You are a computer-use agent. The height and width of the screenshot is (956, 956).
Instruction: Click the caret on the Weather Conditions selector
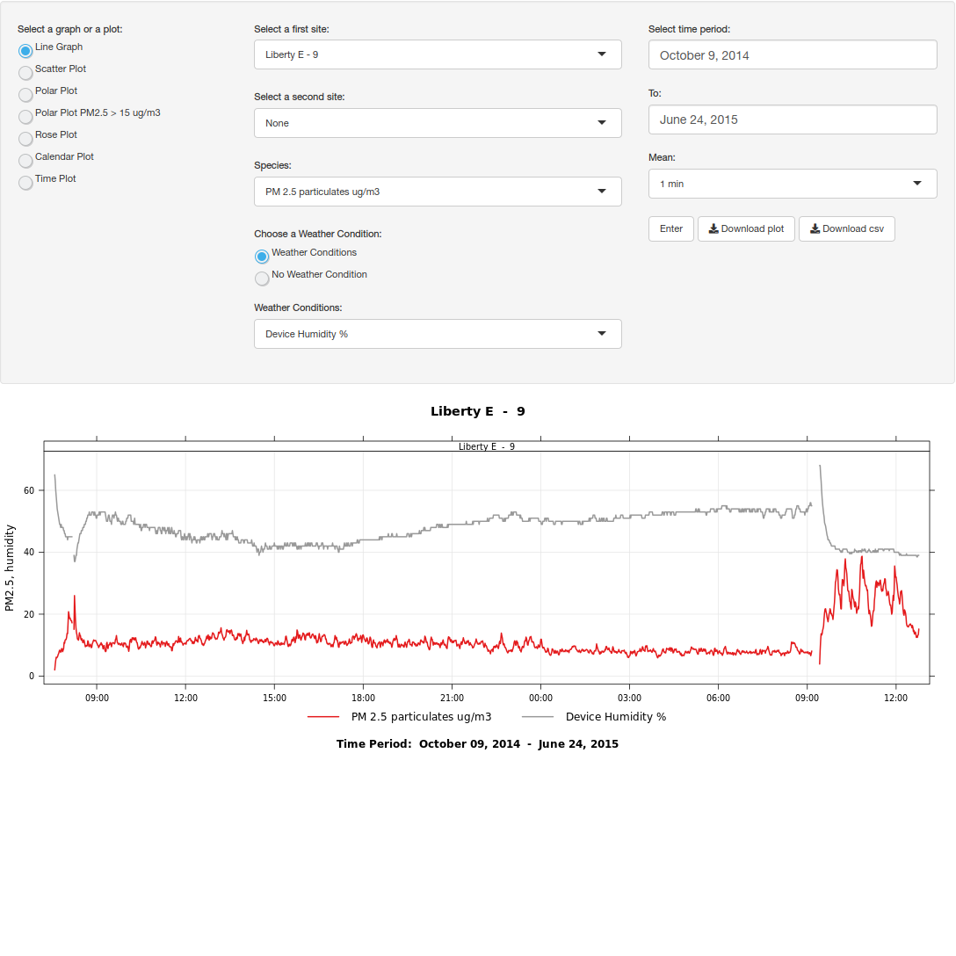[602, 334]
